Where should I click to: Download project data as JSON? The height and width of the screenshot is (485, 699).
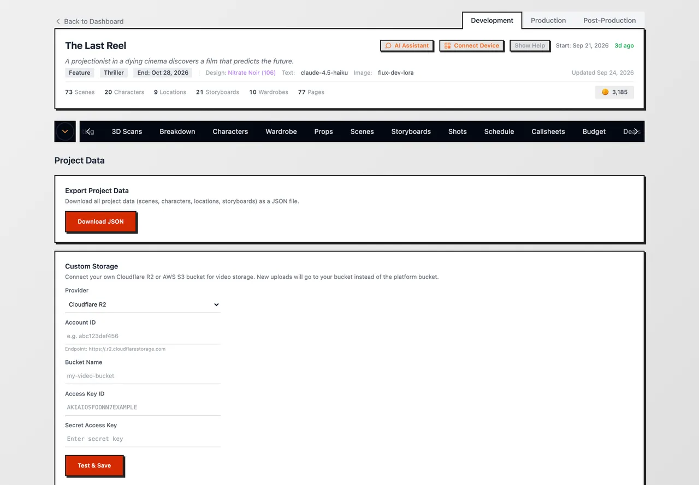click(x=100, y=221)
